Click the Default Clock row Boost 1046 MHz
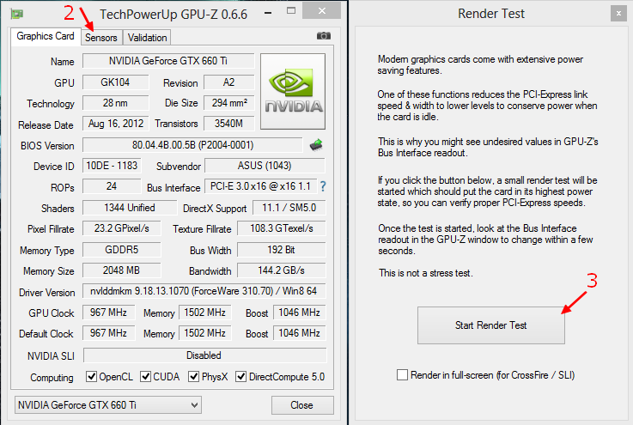The width and height of the screenshot is (633, 425). coord(300,333)
